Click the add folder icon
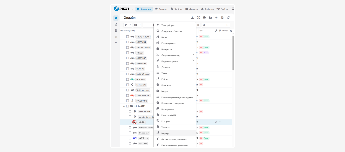Viewport: 345px width, 152px height. [x=210, y=18]
